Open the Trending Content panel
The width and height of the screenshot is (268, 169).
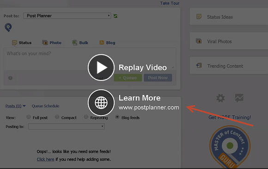click(x=229, y=65)
